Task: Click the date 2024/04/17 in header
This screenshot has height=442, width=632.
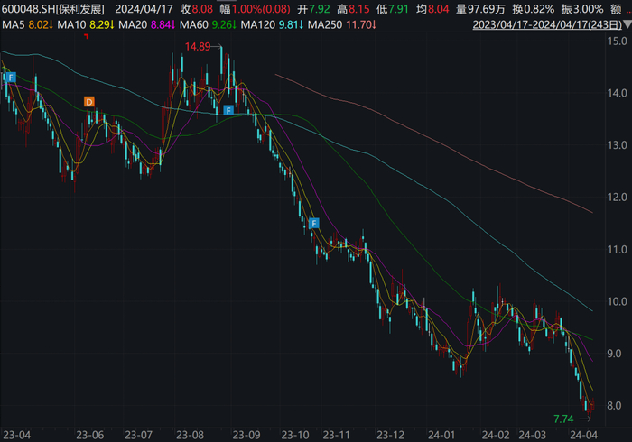Action: [144, 9]
